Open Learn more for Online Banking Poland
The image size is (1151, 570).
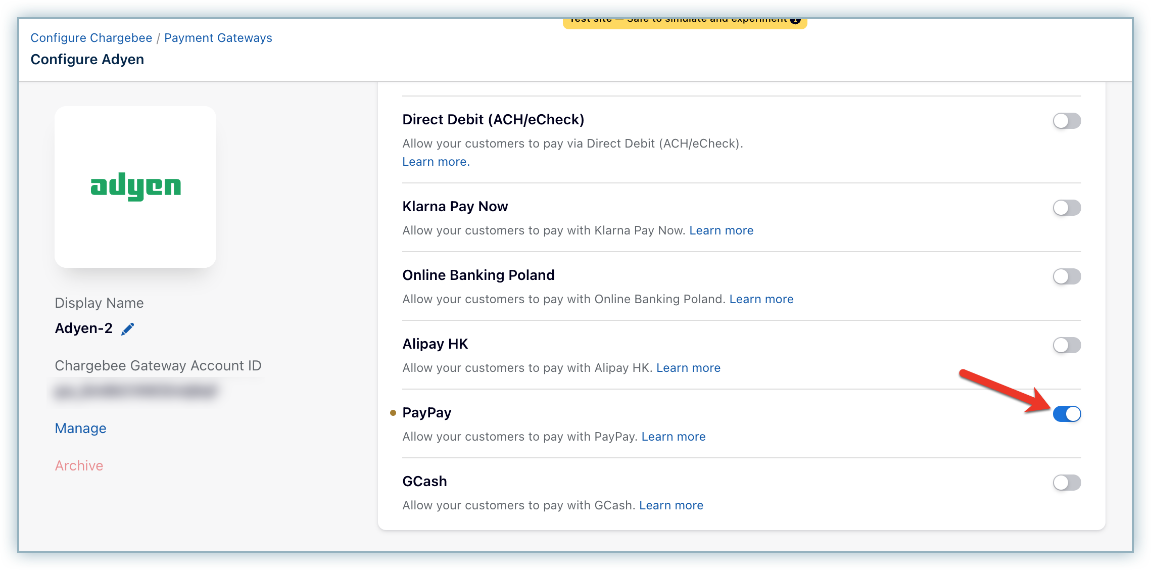pyautogui.click(x=761, y=299)
